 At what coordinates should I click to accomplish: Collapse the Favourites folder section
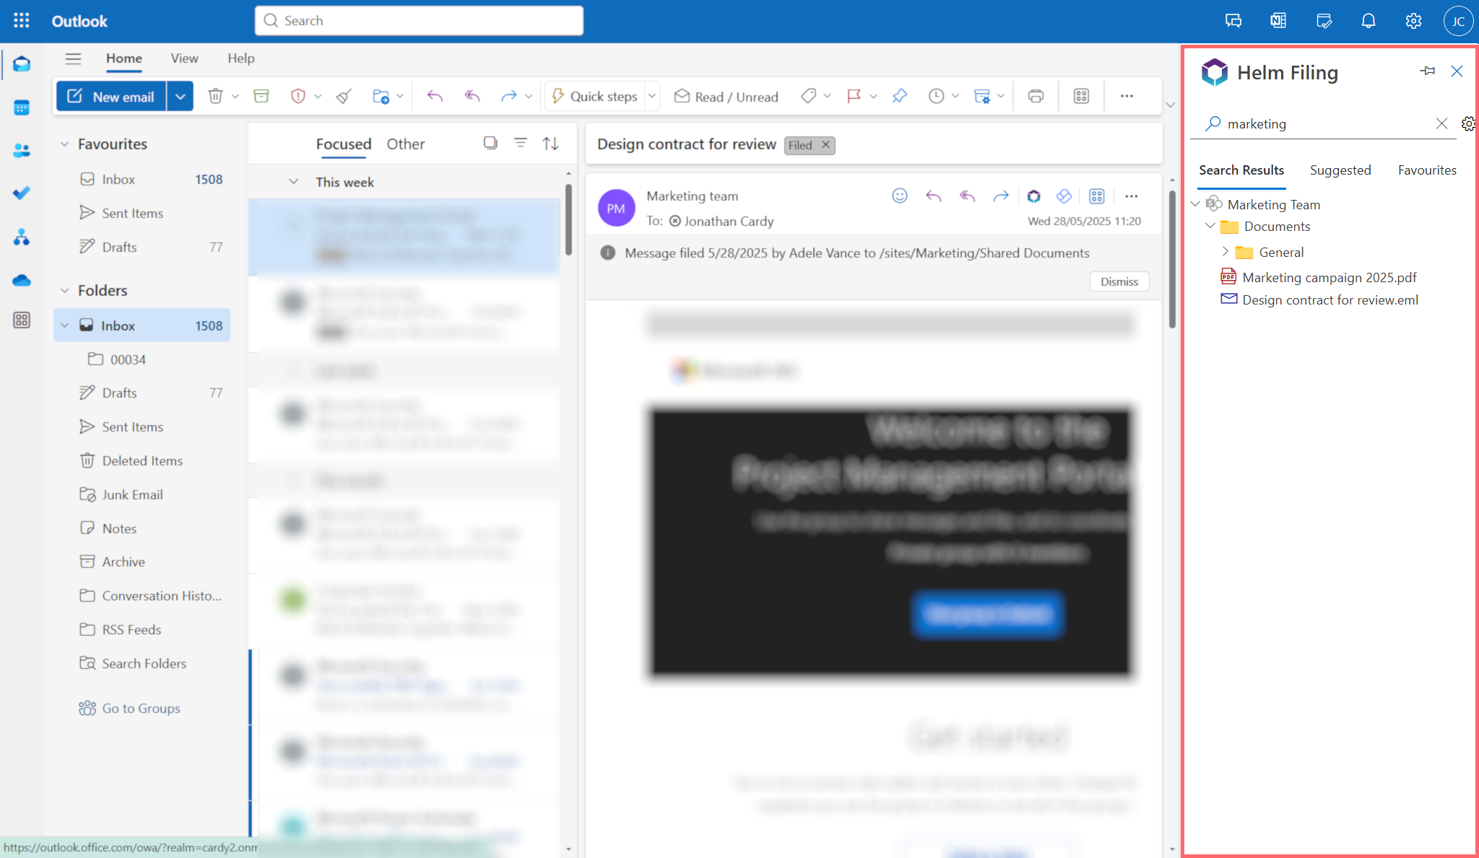(x=65, y=144)
